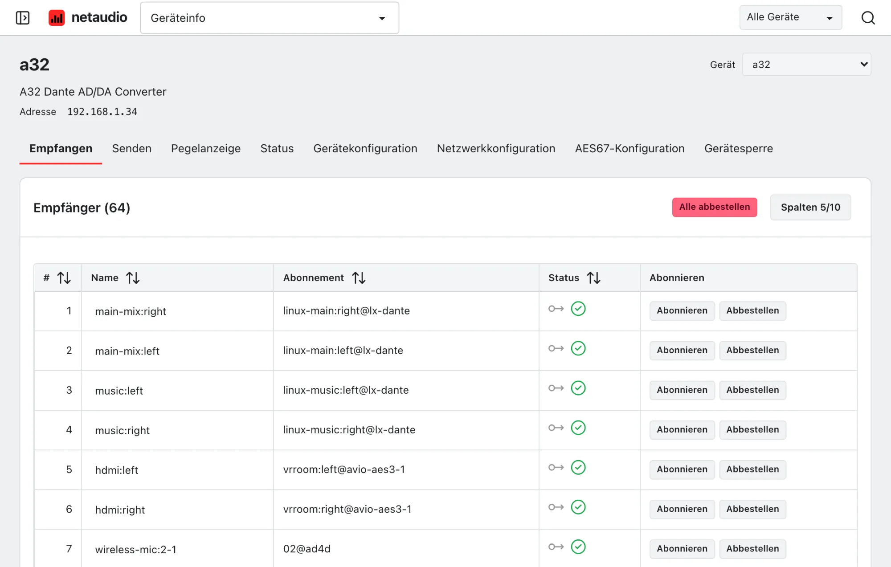Screen dimensions: 891x567
Task: Click green check status for main-mix:left
Action: tap(578, 348)
